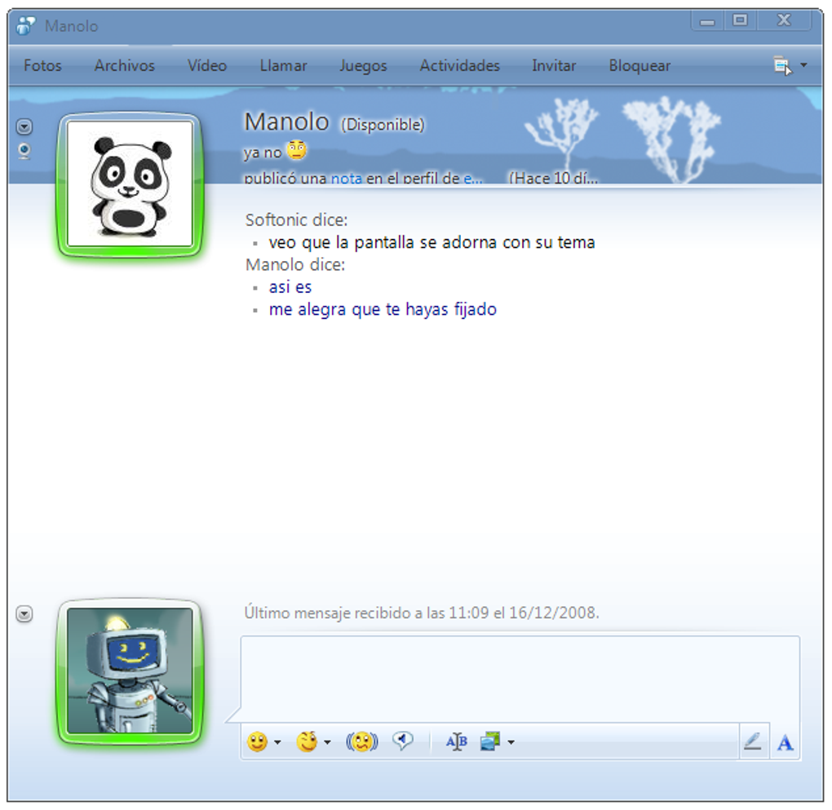Screen dimensions: 832x810
Task: Open the Fotos sharing menu
Action: coord(42,66)
